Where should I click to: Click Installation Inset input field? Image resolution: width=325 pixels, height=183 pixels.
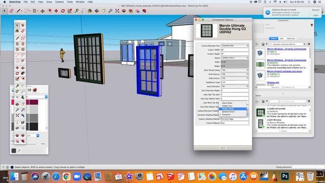(235, 82)
